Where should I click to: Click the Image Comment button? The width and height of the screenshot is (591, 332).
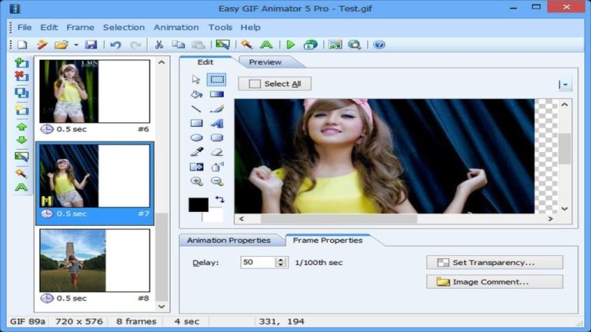tap(495, 281)
